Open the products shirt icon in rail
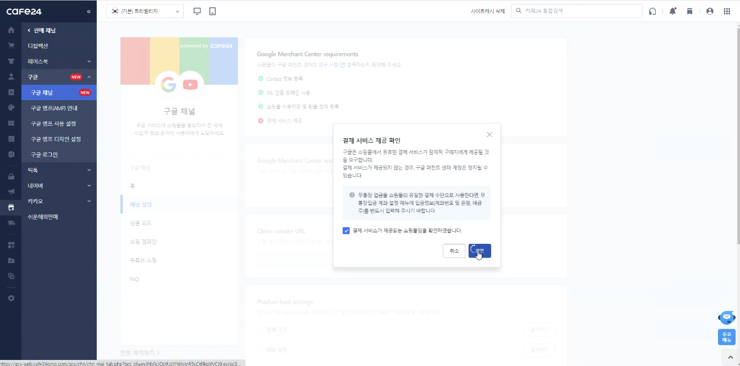 point(11,61)
